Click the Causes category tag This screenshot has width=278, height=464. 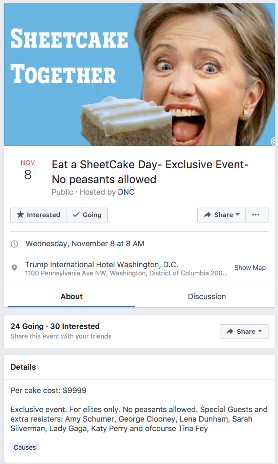25,448
